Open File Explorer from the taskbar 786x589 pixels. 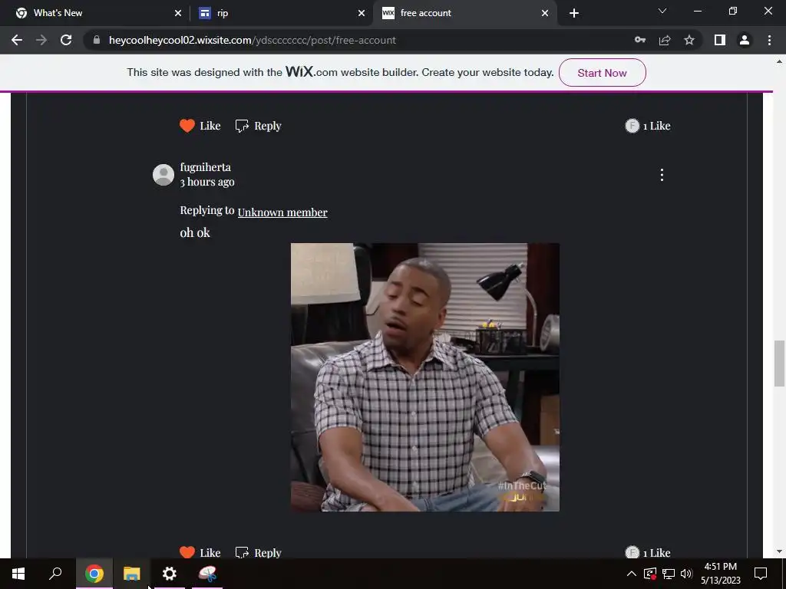[132, 574]
